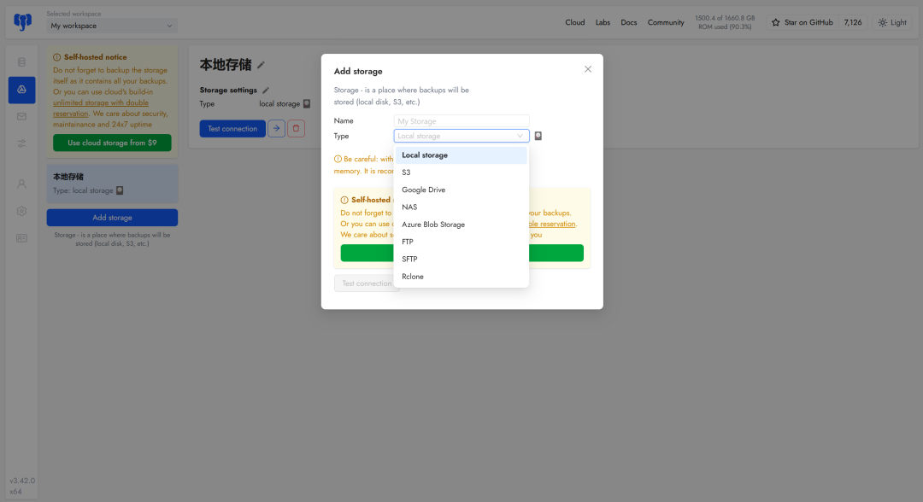Select the 本地存储 storage card in the list

point(112,184)
